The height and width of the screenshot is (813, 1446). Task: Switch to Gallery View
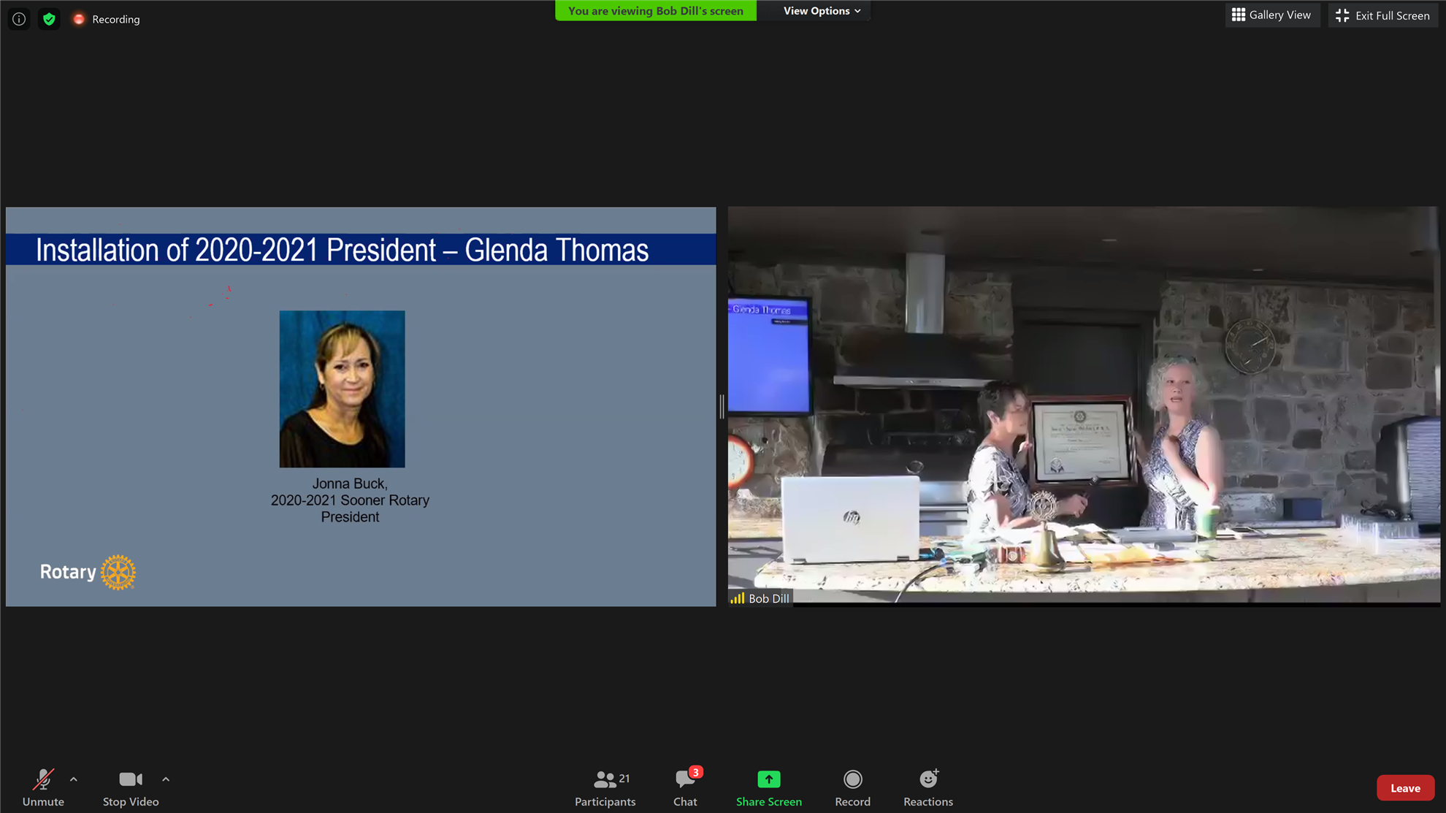tap(1271, 15)
